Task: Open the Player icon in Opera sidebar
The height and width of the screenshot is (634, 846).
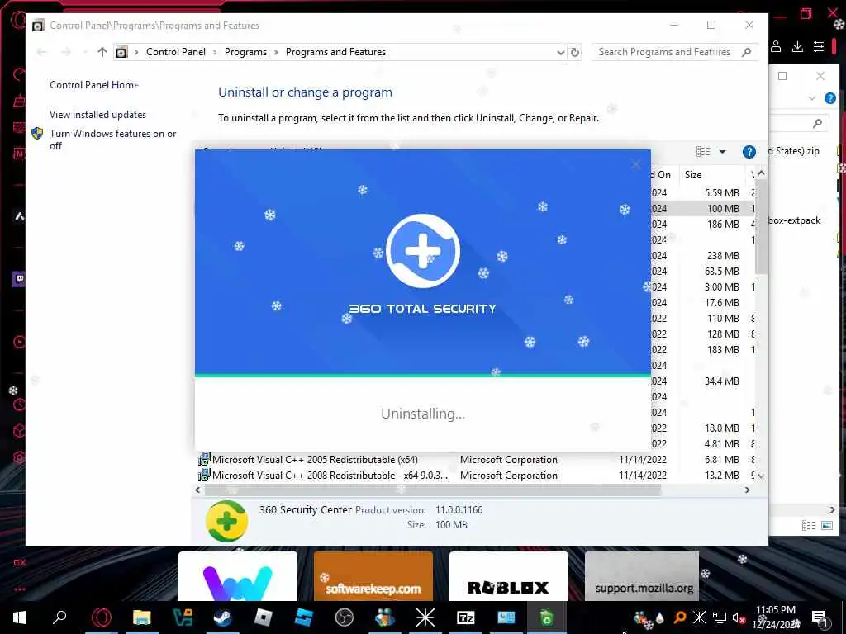Action: click(19, 341)
